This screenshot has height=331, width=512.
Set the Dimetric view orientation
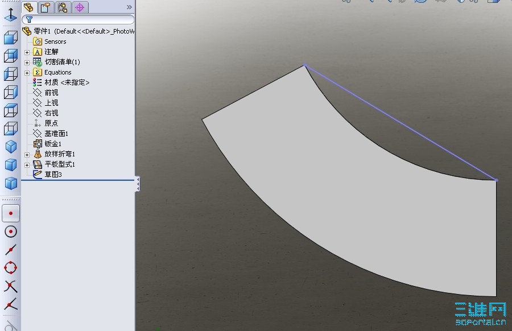[x=10, y=183]
